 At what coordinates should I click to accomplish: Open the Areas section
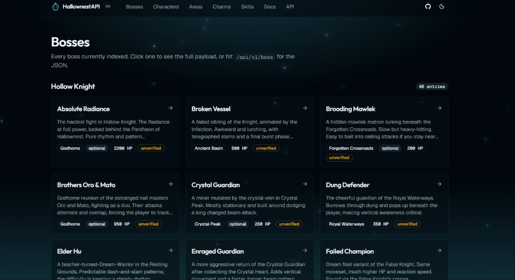click(196, 7)
